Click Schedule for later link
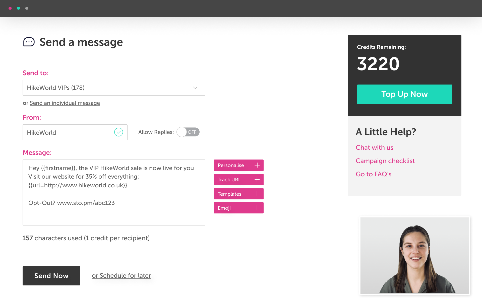The width and height of the screenshot is (482, 308). click(121, 276)
